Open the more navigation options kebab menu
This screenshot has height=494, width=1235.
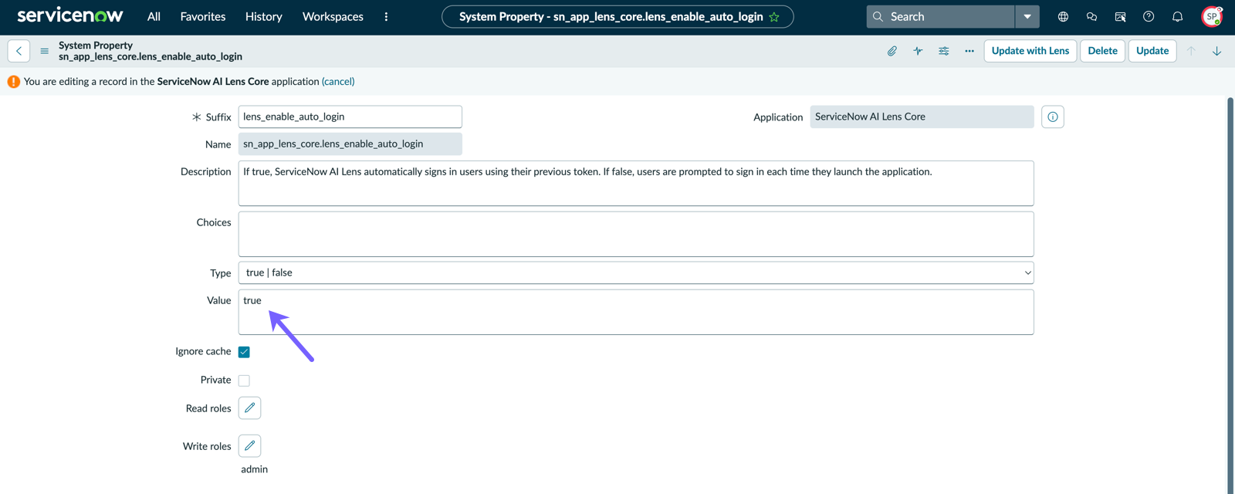pyautogui.click(x=386, y=16)
